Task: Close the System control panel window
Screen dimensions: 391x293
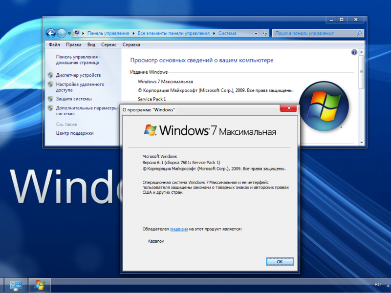Action: [356, 20]
